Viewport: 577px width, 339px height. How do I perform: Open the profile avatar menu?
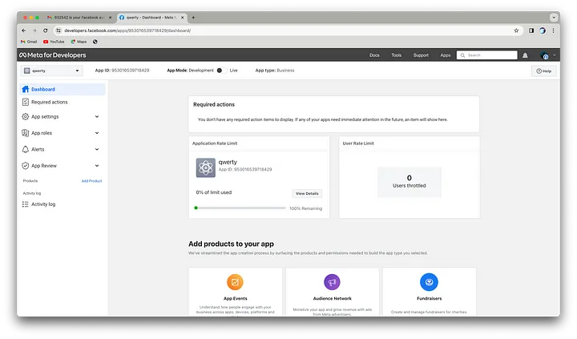click(544, 55)
